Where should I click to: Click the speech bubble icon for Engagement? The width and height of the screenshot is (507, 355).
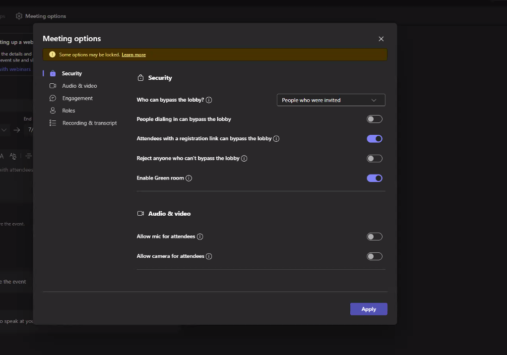coord(53,98)
